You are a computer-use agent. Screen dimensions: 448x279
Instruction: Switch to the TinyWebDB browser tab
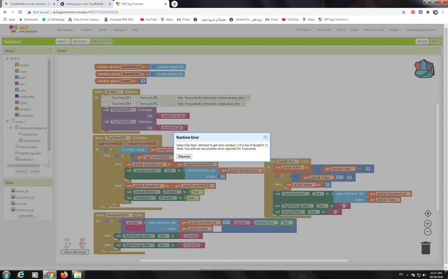[26, 3]
